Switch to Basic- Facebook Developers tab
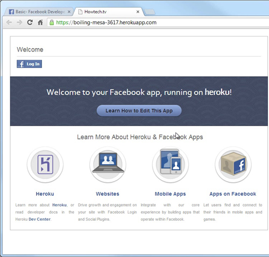Screen dimensions: 269x257 40,12
